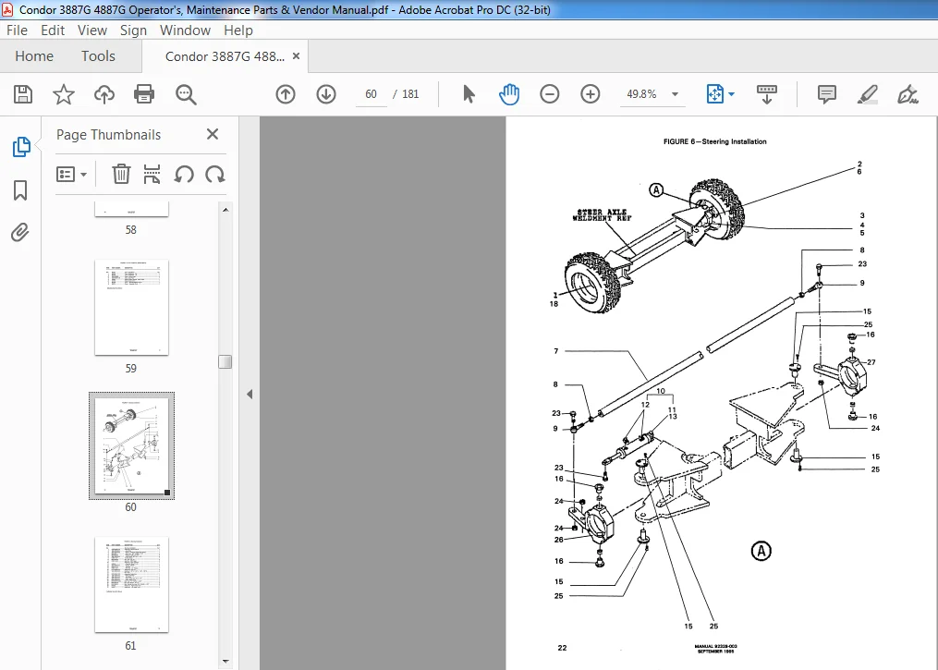Click the Save file icon
The width and height of the screenshot is (938, 670).
[23, 94]
